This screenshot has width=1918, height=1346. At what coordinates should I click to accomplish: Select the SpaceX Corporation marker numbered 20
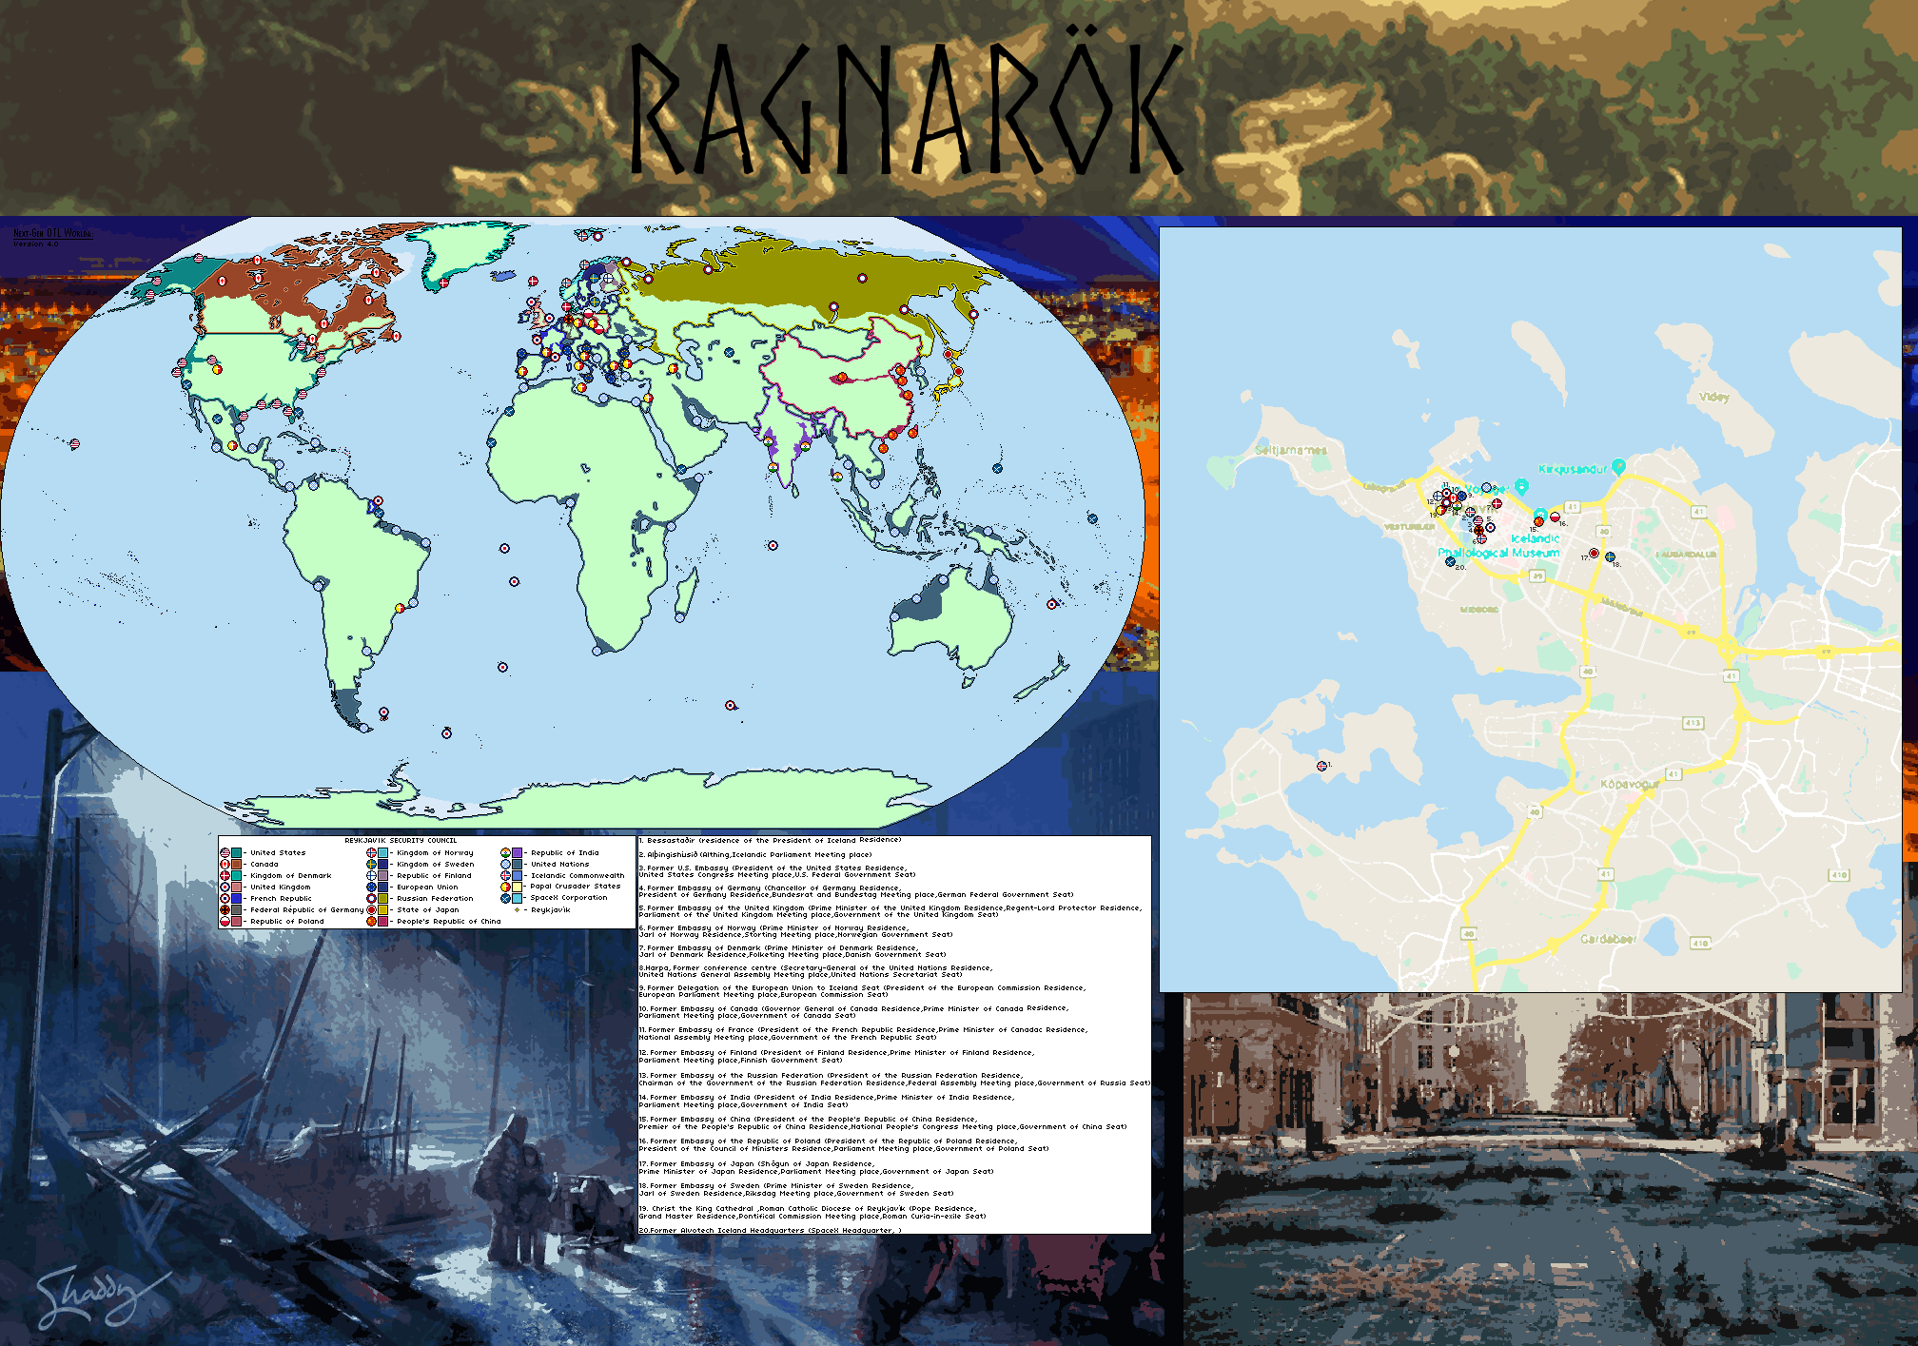tap(1450, 562)
